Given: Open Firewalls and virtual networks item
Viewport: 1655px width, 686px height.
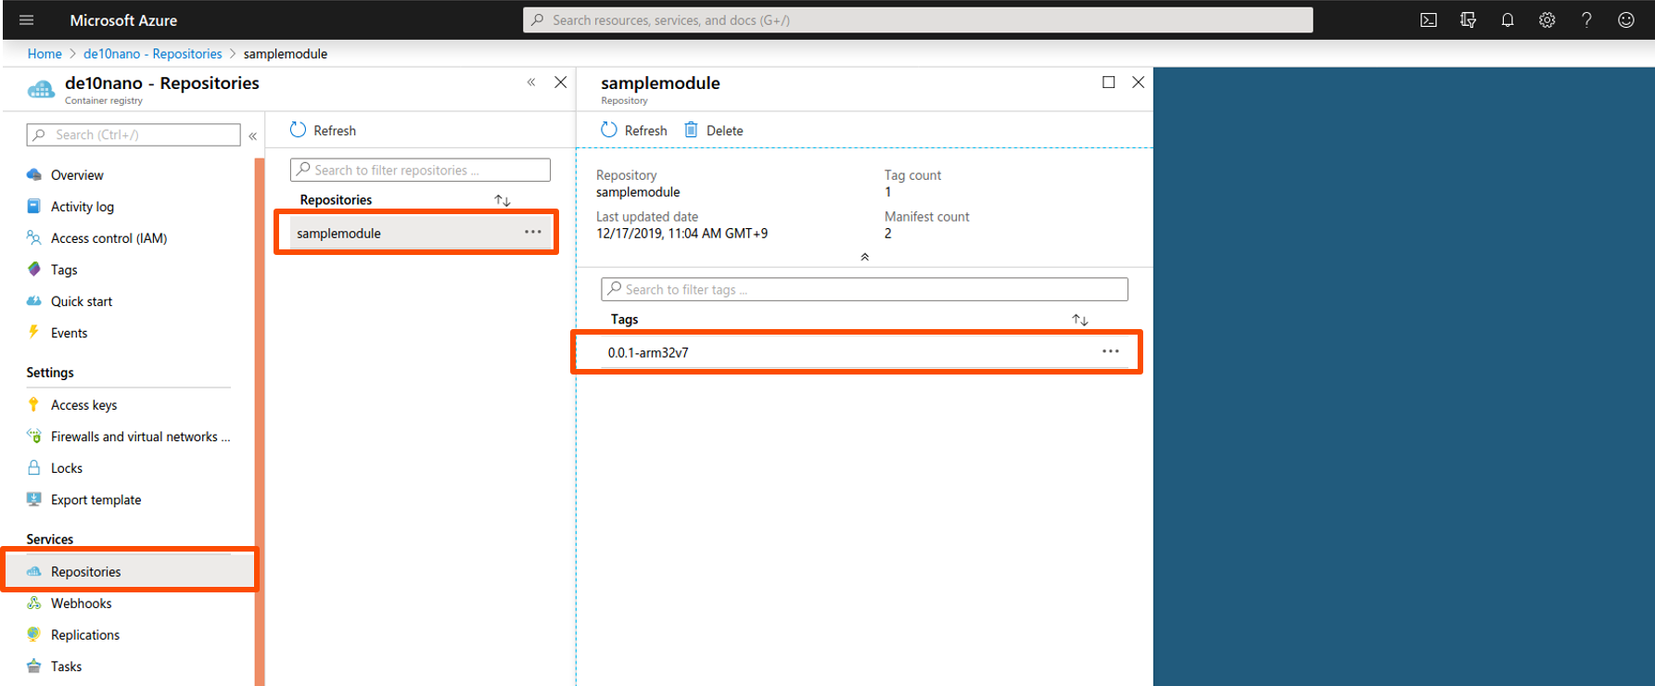Looking at the screenshot, I should tap(140, 436).
